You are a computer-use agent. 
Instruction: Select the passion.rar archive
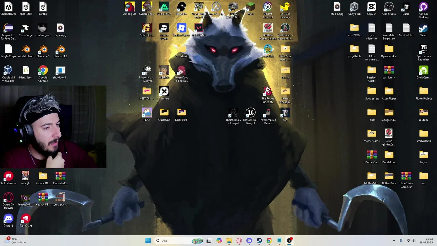(389, 72)
